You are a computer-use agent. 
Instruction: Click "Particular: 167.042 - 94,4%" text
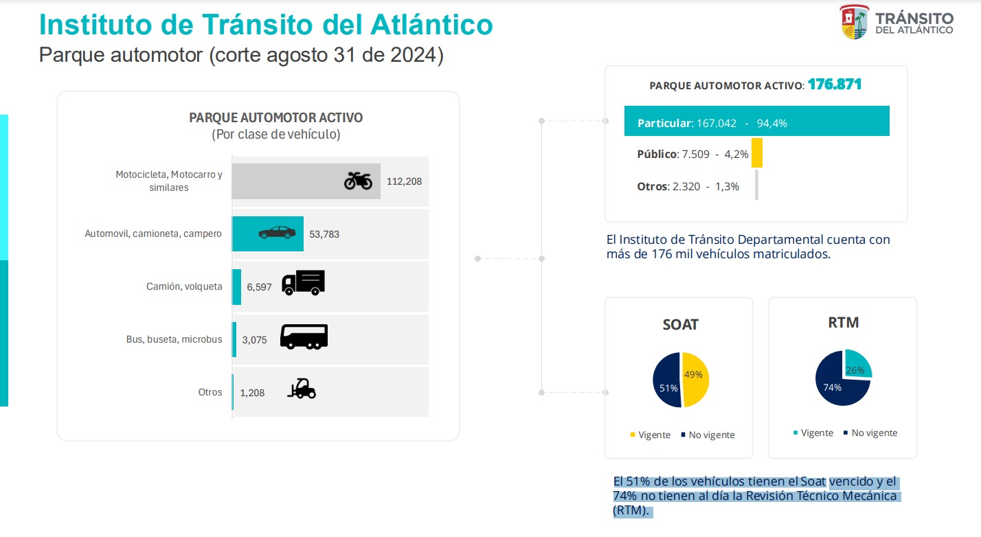click(712, 124)
